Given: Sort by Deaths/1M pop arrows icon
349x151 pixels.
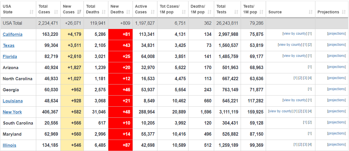Looking at the screenshot, I should pos(210,12).
